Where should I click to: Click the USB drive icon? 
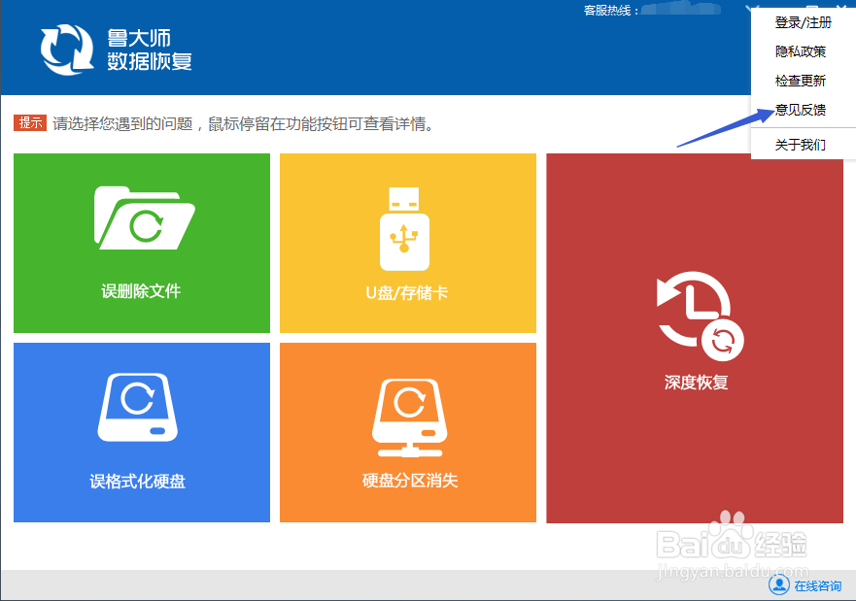pyautogui.click(x=404, y=229)
